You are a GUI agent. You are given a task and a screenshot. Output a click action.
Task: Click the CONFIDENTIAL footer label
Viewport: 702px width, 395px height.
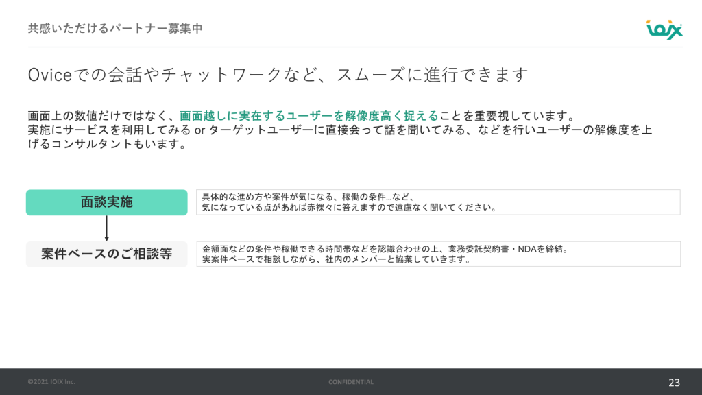[x=351, y=382]
